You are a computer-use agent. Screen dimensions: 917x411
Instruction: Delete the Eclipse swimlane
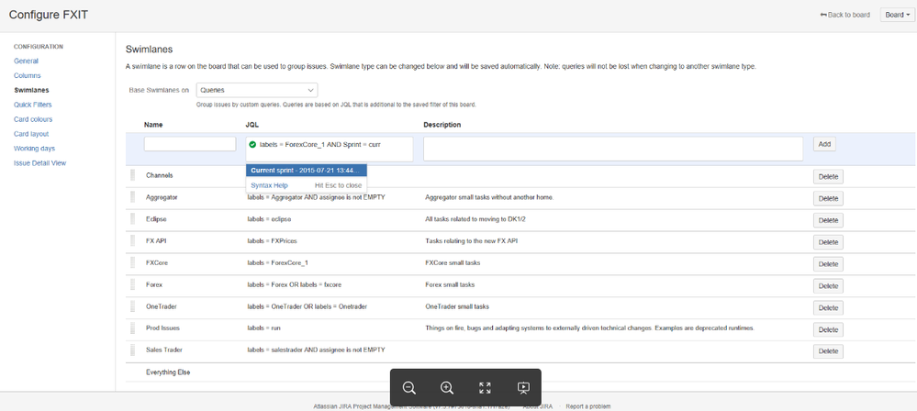tap(828, 220)
